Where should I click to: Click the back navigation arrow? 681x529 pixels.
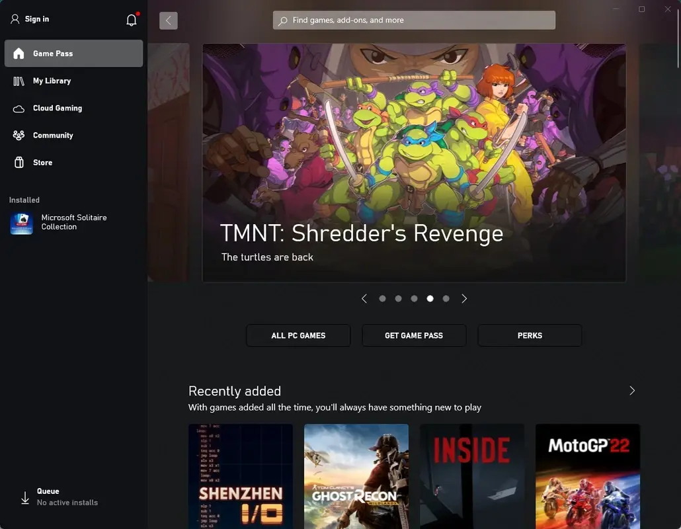[168, 20]
